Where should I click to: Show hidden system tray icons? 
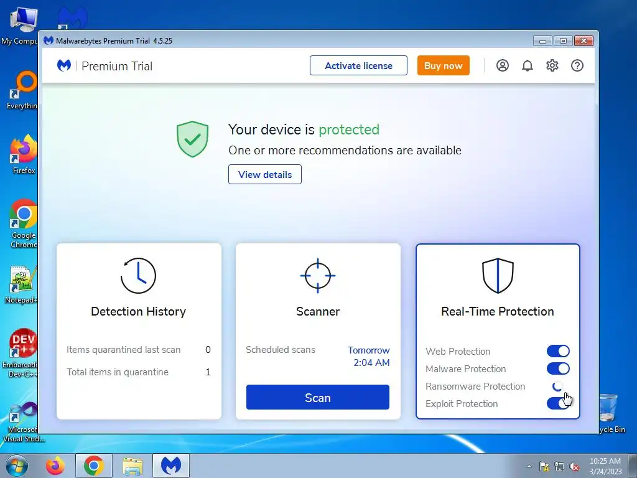pos(529,466)
